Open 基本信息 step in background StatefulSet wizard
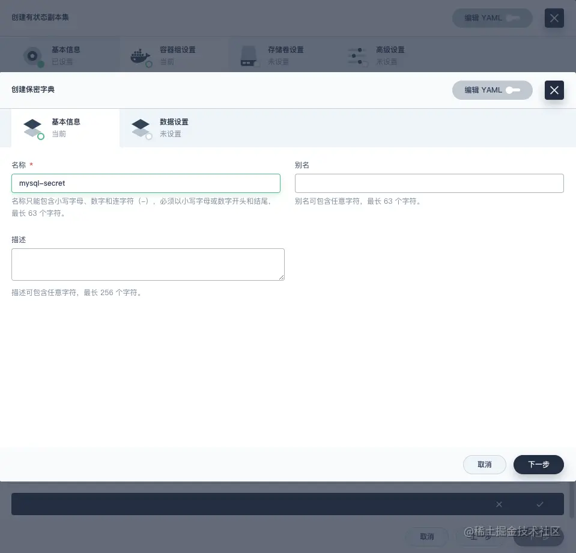The width and height of the screenshot is (576, 553). coord(65,55)
